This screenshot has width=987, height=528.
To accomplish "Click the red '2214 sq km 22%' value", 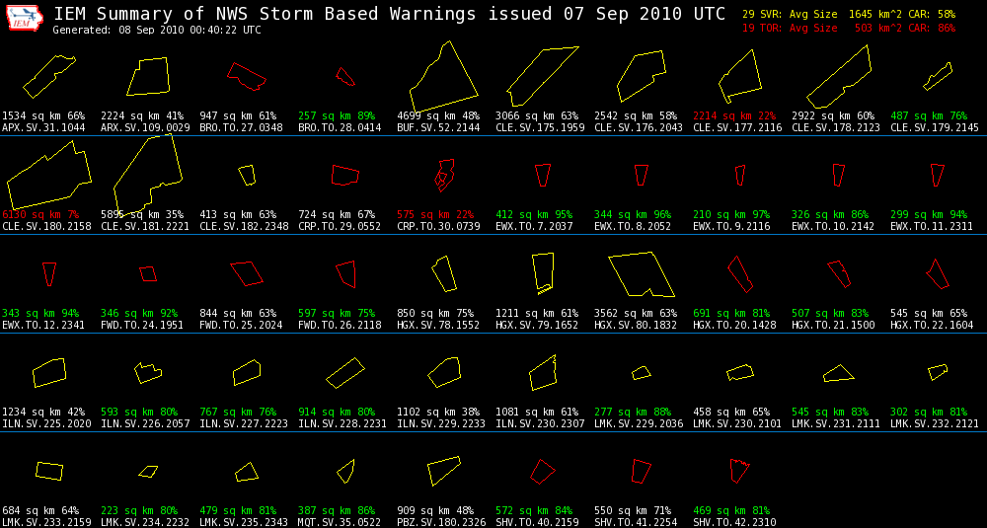I will click(734, 115).
